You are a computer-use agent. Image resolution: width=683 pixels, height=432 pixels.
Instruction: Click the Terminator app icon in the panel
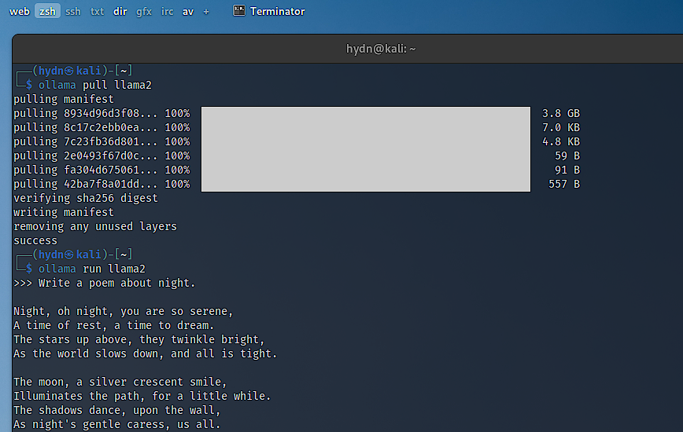(238, 11)
